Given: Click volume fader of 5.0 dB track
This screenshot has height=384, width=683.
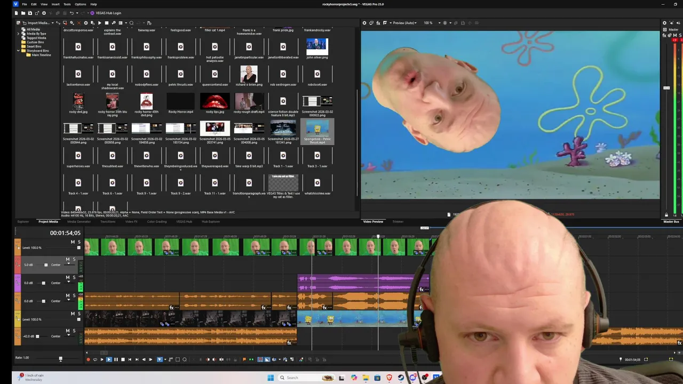Looking at the screenshot, I should pos(46,265).
